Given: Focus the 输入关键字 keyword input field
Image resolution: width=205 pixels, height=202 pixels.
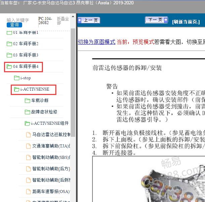Looking at the screenshot, I should coord(18,20).
